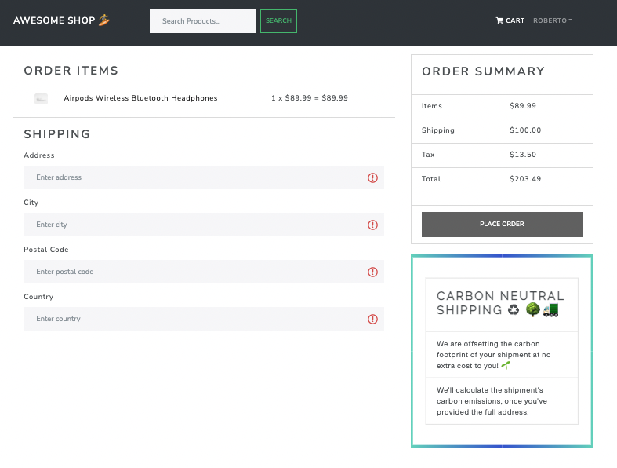The height and width of the screenshot is (468, 617).
Task: Open the ROBERTO user dropdown
Action: click(x=553, y=20)
